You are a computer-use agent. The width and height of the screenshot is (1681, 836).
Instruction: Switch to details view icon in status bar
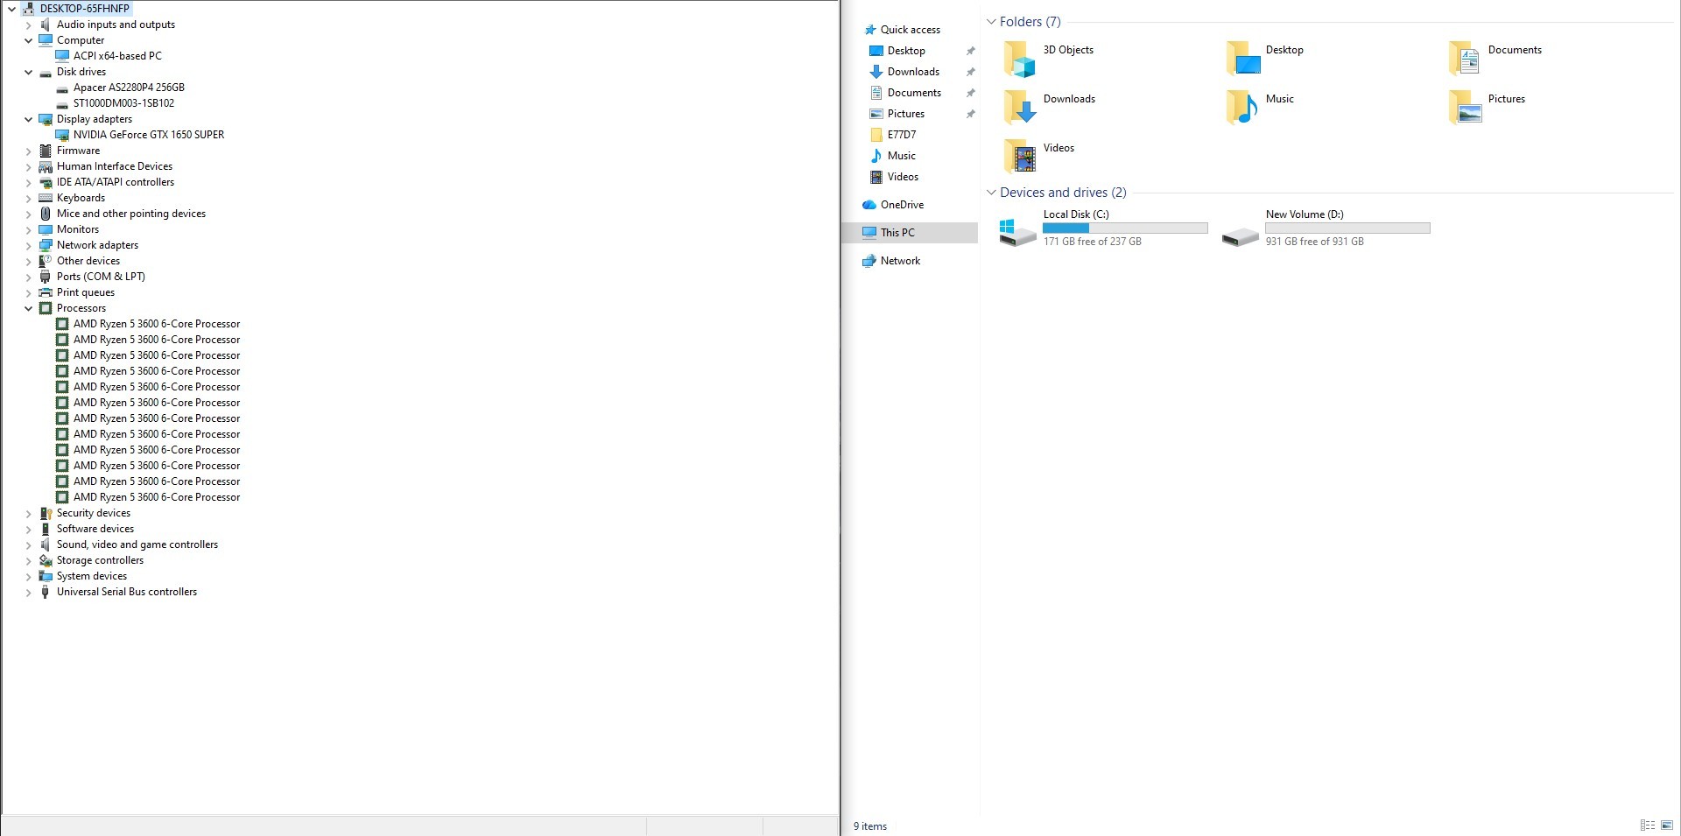coord(1647,825)
